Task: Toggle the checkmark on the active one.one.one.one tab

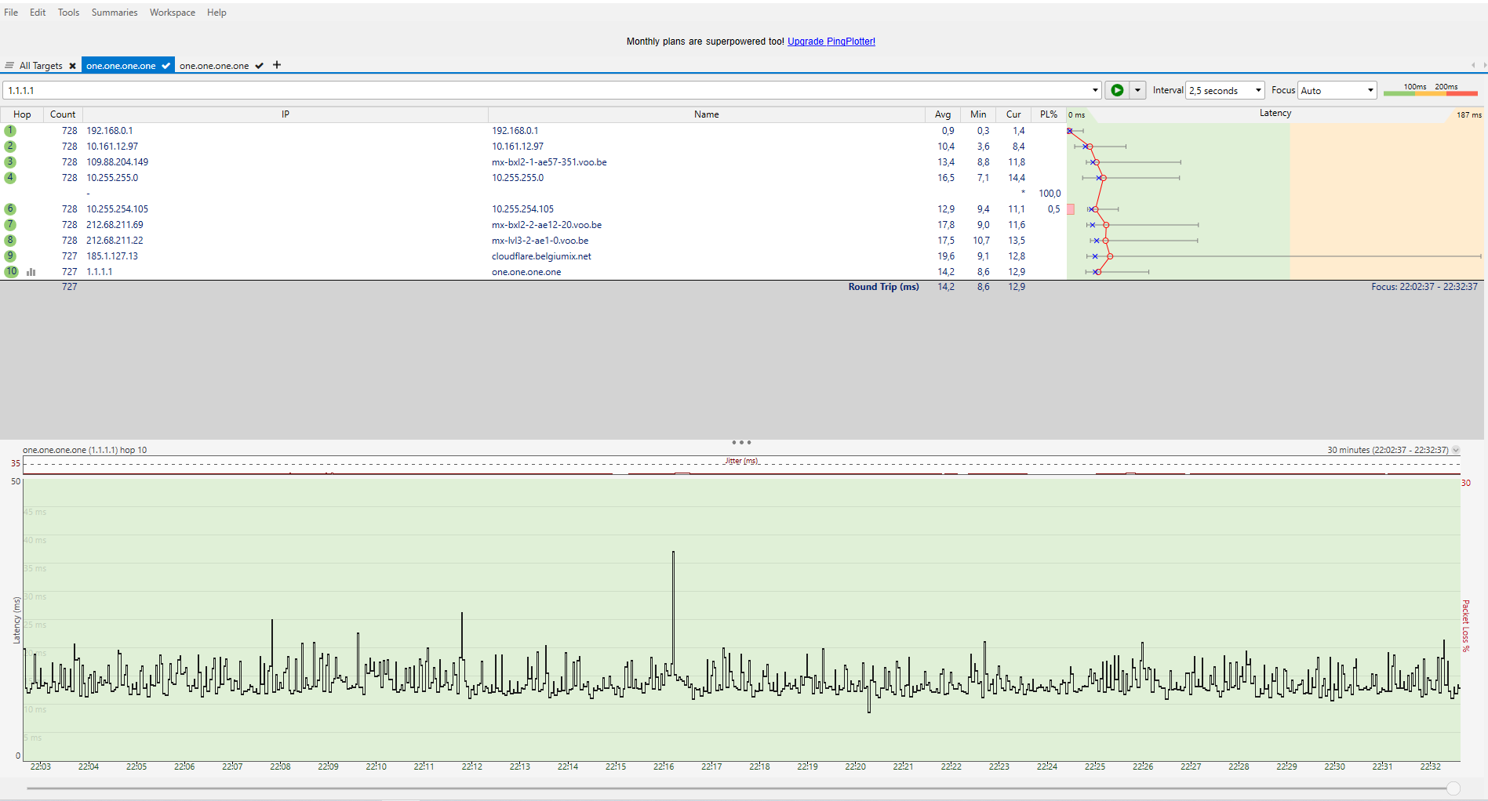Action: coord(166,66)
